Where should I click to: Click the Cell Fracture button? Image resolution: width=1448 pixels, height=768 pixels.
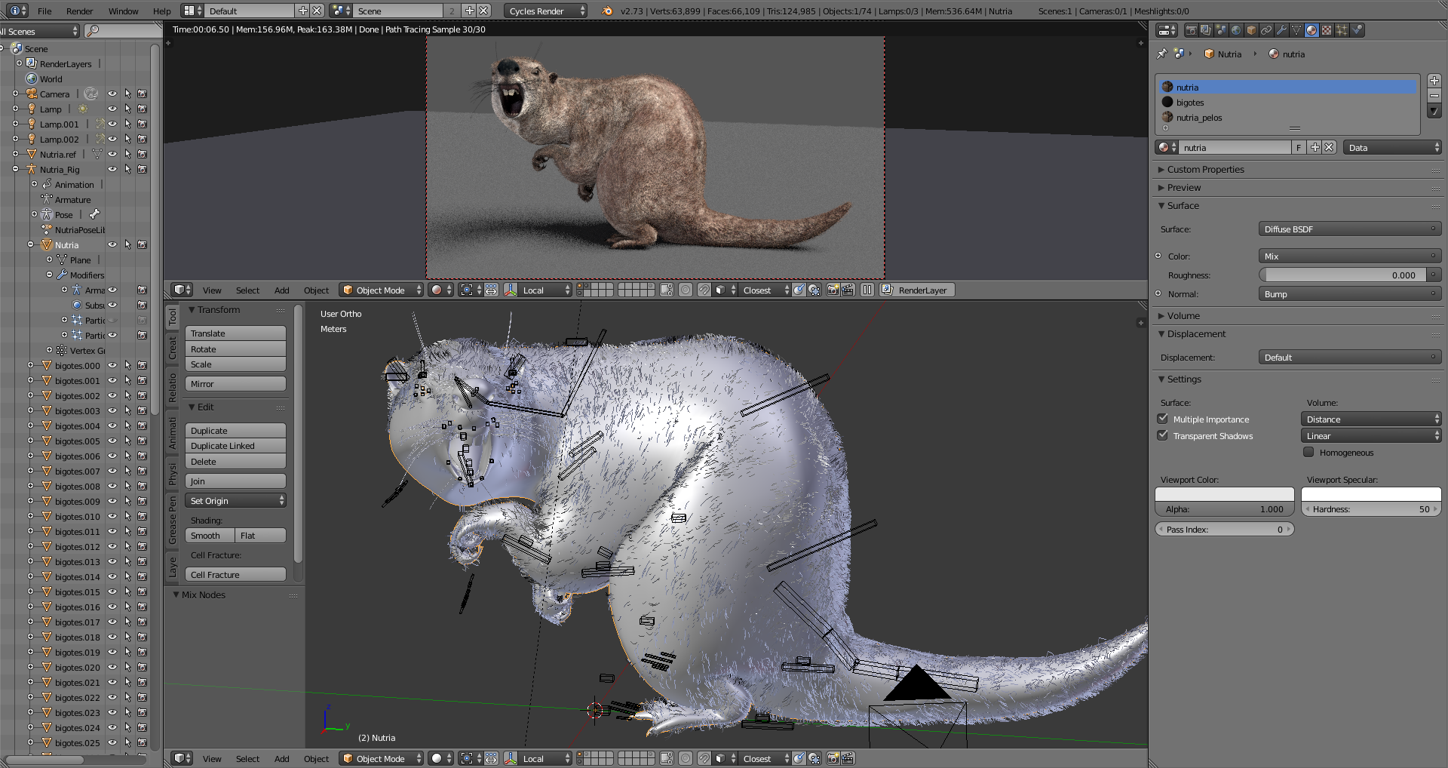pyautogui.click(x=235, y=575)
